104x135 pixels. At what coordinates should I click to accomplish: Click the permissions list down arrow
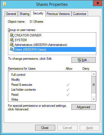[x=94, y=99]
